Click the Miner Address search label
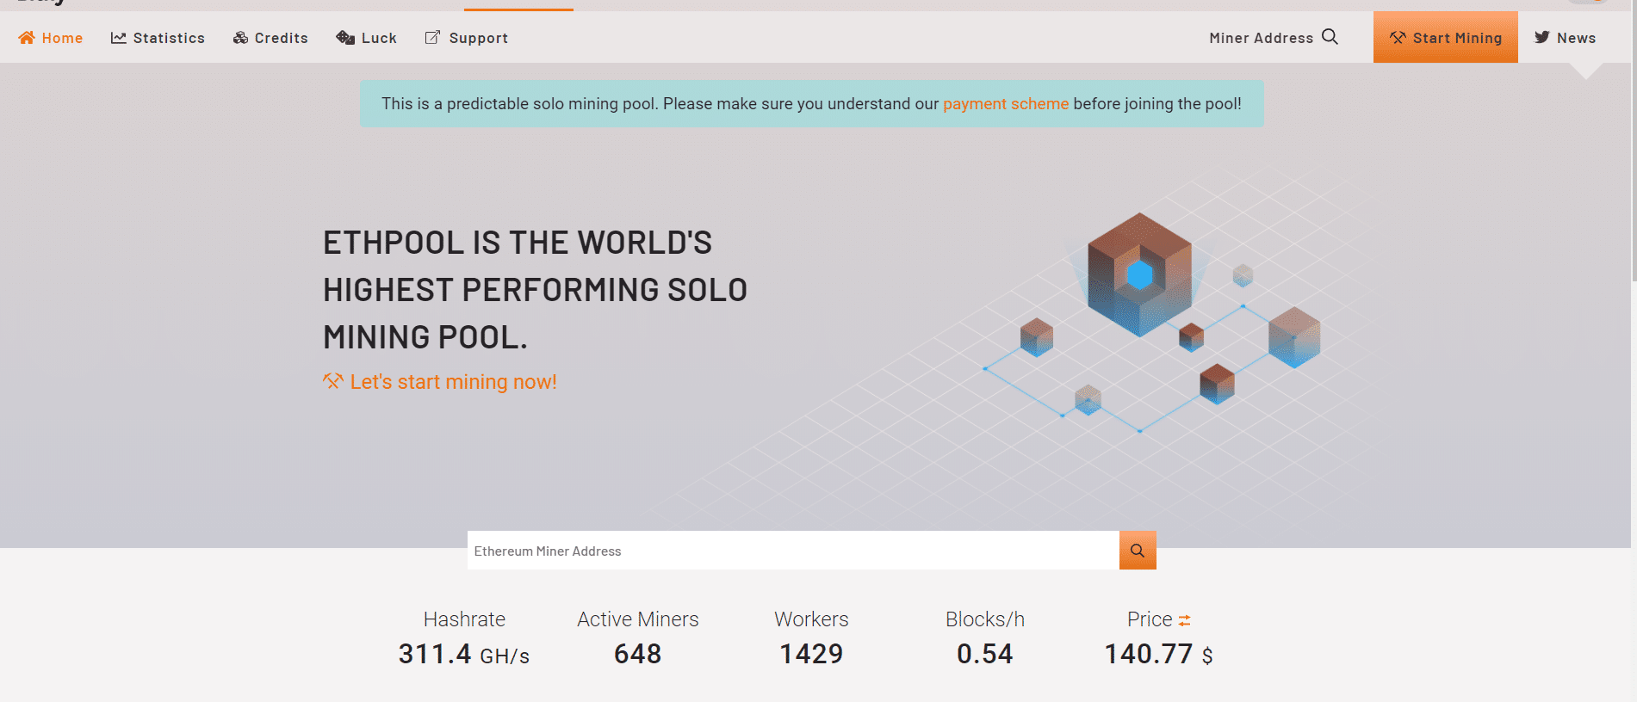 1261,38
